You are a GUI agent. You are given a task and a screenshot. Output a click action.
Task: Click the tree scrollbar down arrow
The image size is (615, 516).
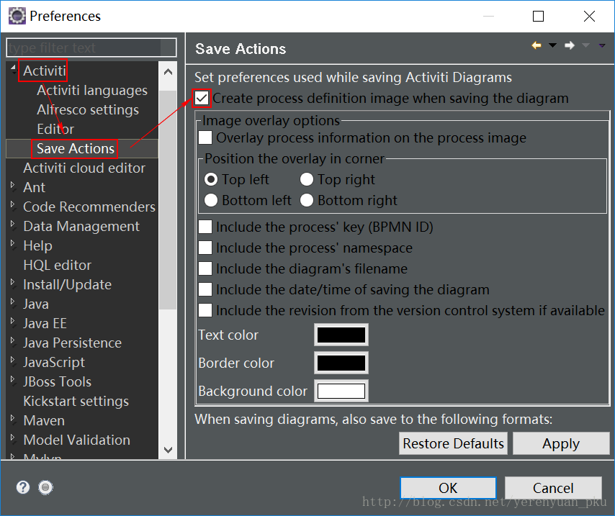(169, 449)
